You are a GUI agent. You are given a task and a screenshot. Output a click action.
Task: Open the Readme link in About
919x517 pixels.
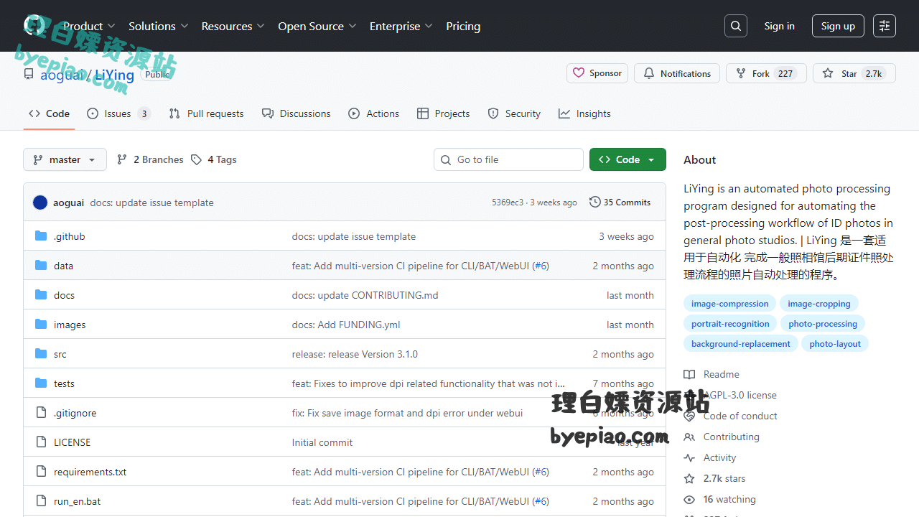(x=712, y=374)
